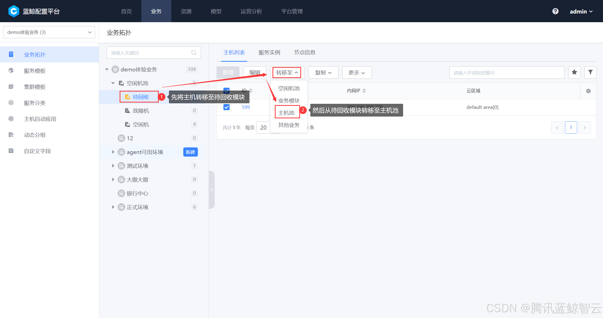Expand the 正式环境 tree node
The image size is (603, 318).
[113, 207]
